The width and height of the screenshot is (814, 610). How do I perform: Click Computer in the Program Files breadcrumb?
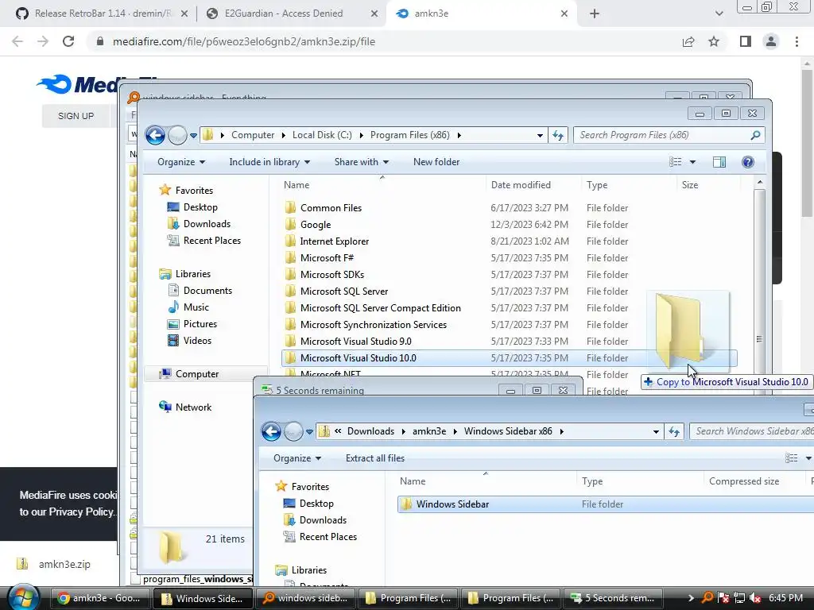[x=253, y=135]
